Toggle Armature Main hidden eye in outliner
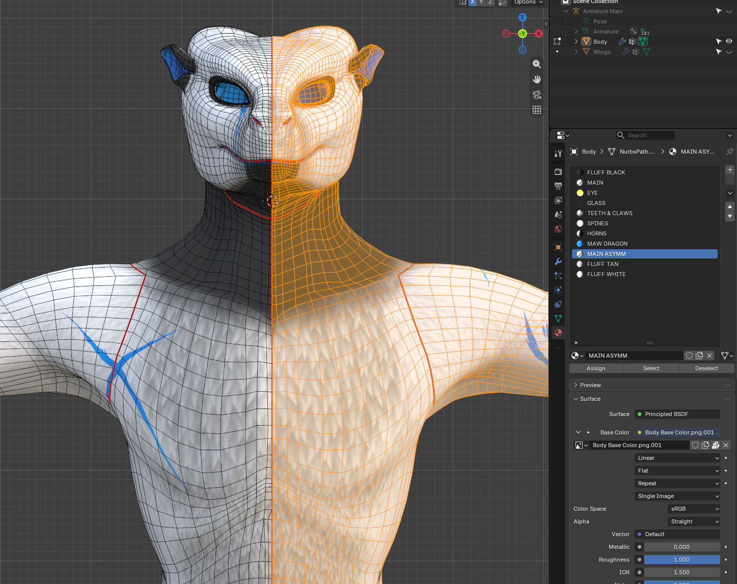 (x=729, y=11)
